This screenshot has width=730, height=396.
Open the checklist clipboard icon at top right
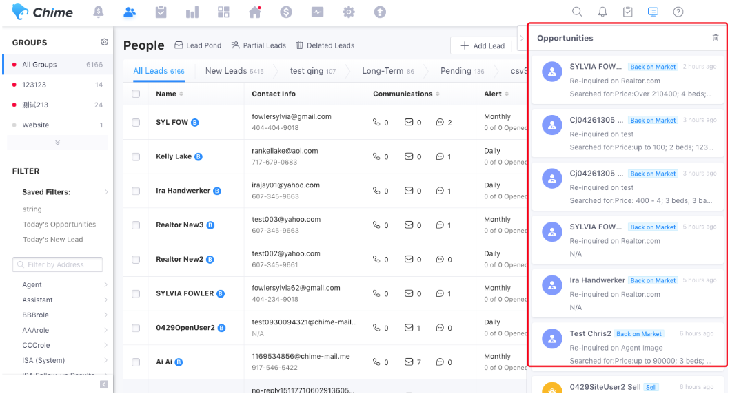pos(627,12)
